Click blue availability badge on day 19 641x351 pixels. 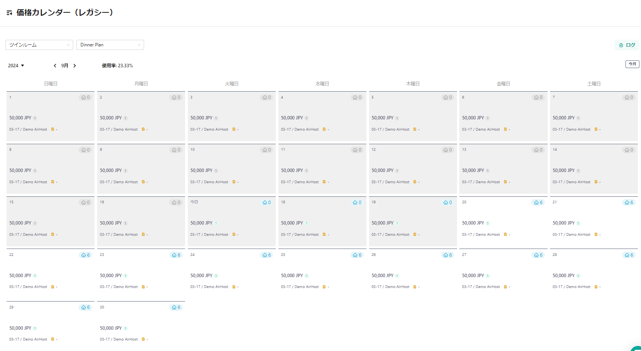[448, 203]
